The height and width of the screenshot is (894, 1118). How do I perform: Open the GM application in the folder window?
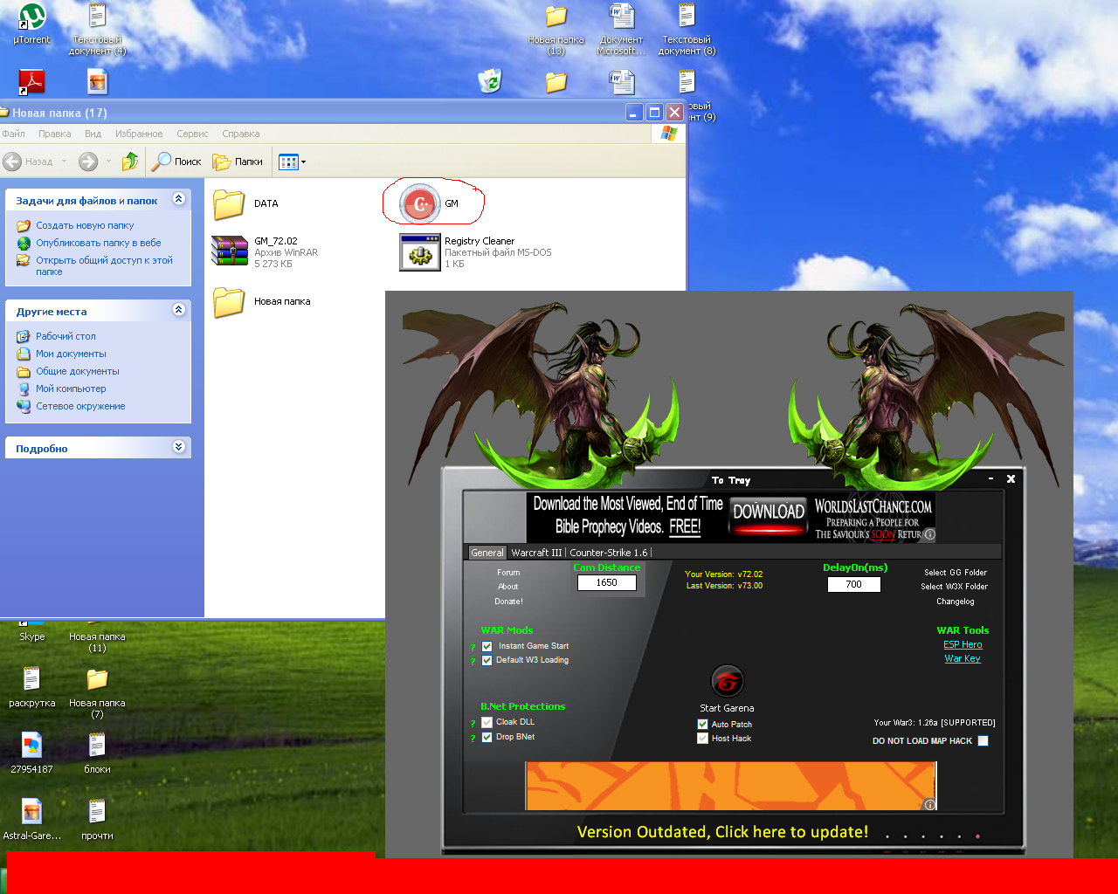(x=420, y=203)
